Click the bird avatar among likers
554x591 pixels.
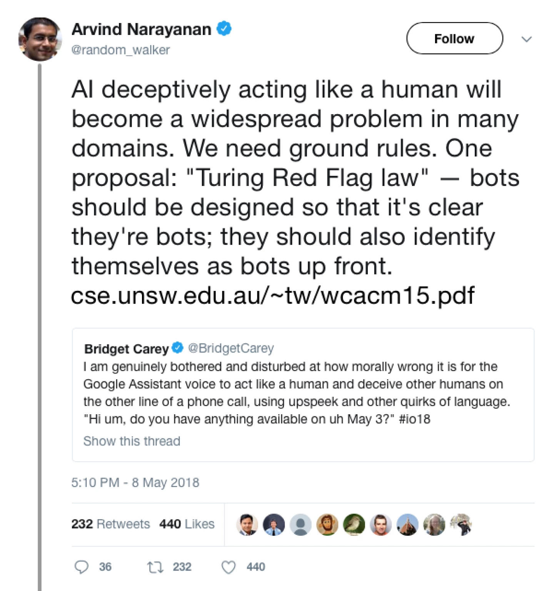pos(354,525)
